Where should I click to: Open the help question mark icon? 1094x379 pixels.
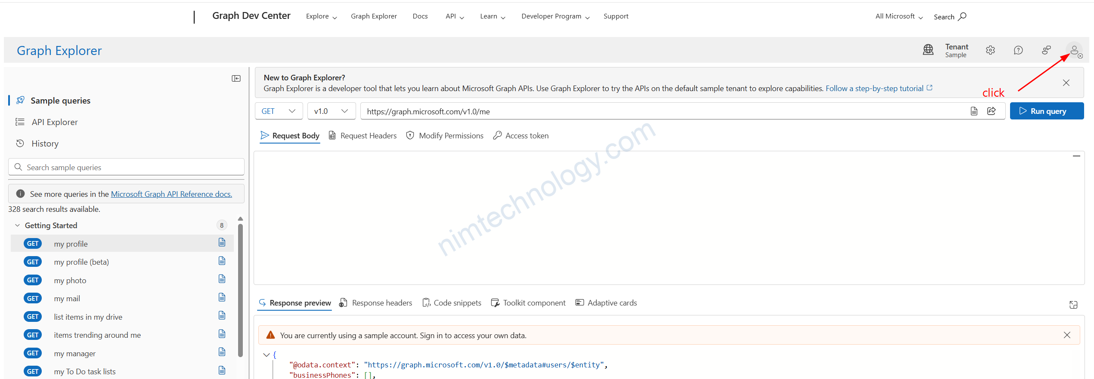pos(1018,50)
